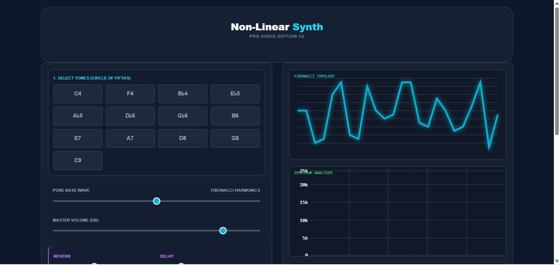Click the 'Non-Linear Synth' title

[277, 27]
